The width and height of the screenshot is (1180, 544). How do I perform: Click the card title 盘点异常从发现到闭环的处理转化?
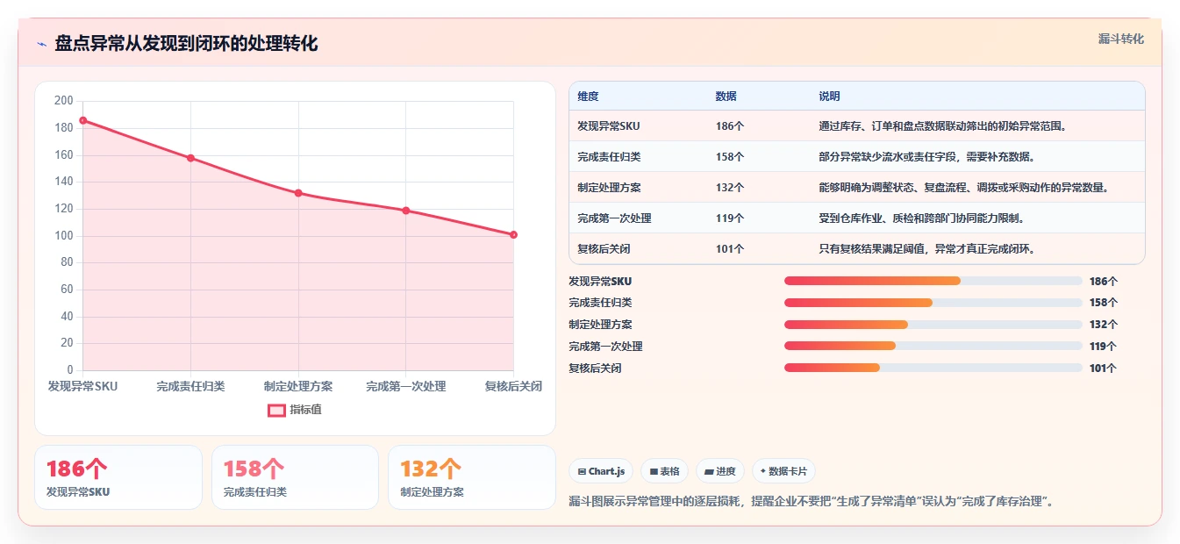186,43
